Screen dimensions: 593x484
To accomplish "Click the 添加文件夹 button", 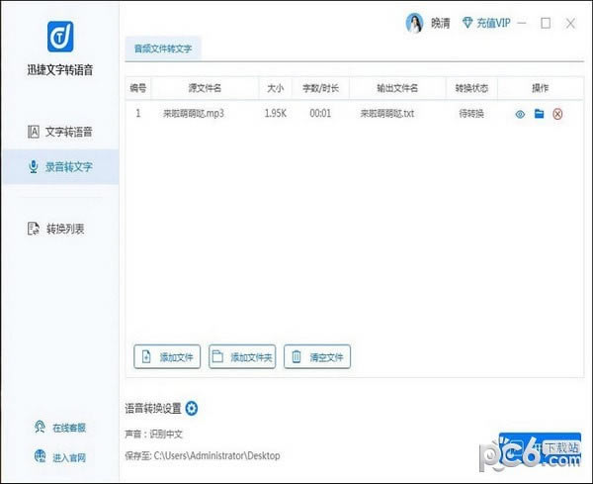I will [242, 357].
